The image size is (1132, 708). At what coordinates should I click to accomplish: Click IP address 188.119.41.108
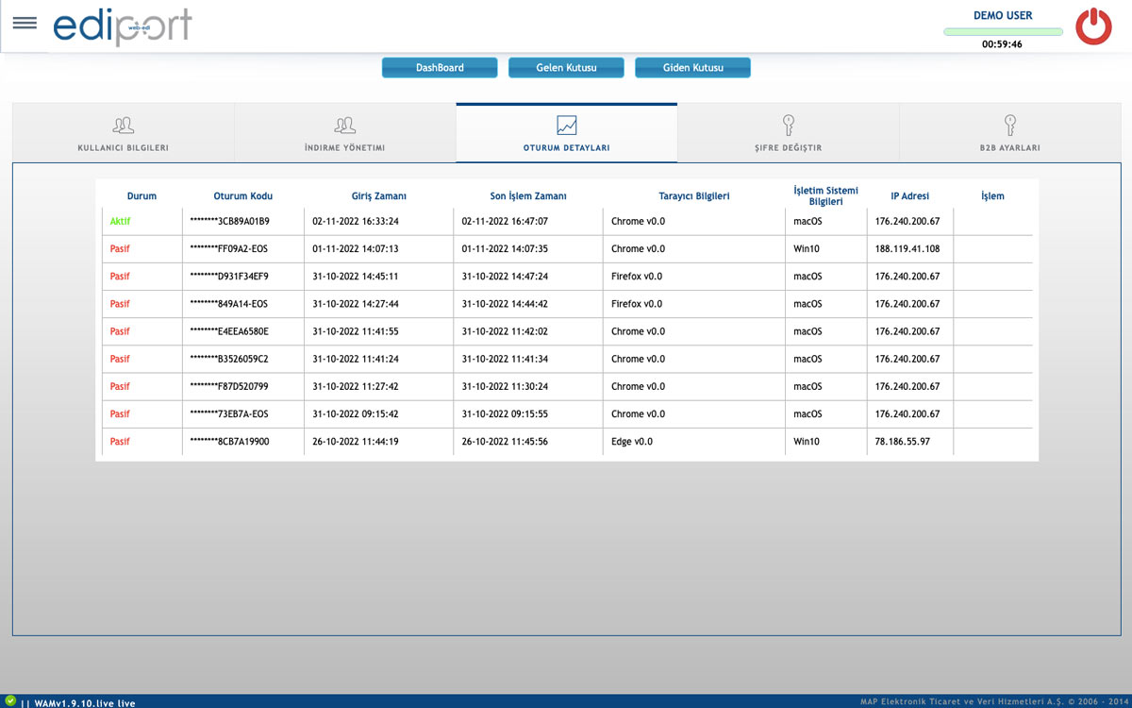coord(907,248)
